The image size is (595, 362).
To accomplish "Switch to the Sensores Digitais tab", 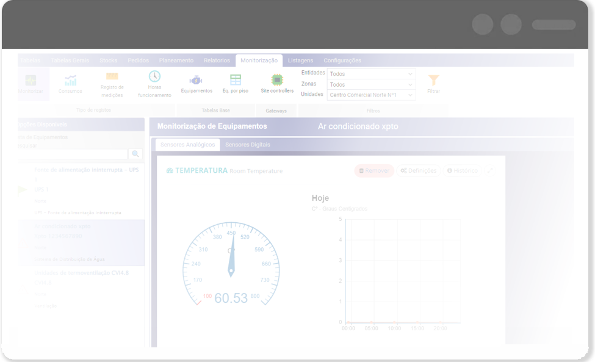I will [247, 145].
